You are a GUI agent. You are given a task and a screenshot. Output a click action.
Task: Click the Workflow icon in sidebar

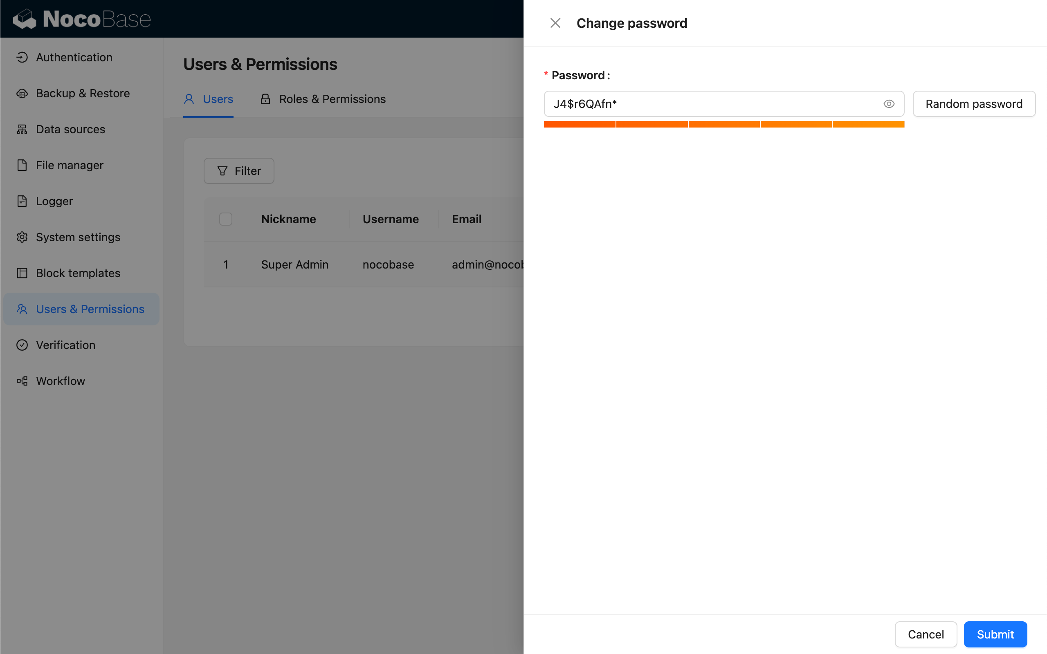(22, 381)
